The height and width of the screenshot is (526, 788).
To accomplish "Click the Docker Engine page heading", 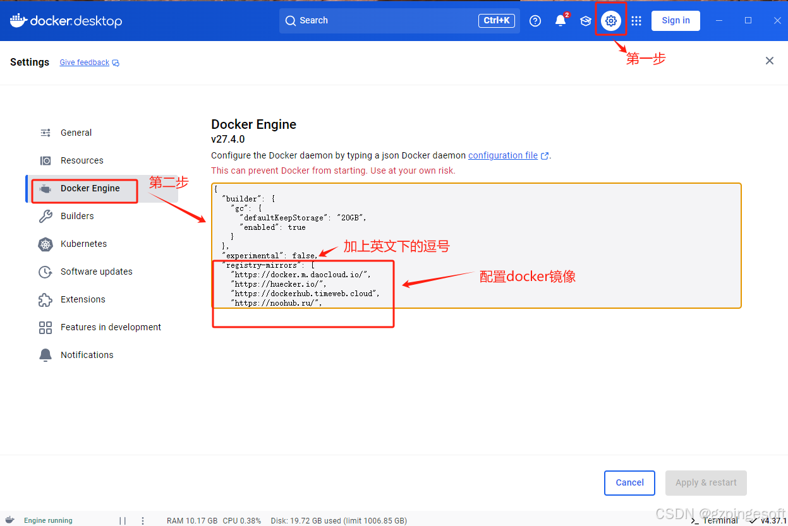I will 253,124.
